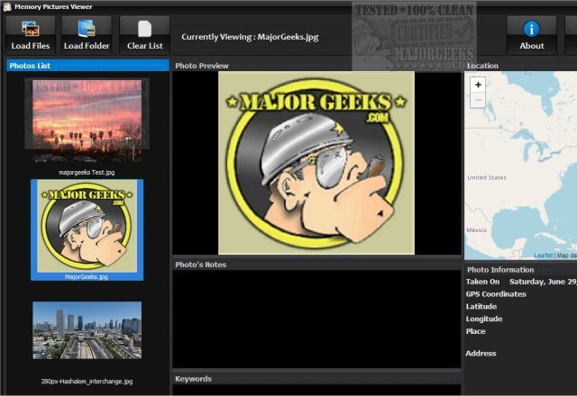
Task: Select the majorgeeks Test.jpg sunset thumbnail
Action: click(x=87, y=120)
